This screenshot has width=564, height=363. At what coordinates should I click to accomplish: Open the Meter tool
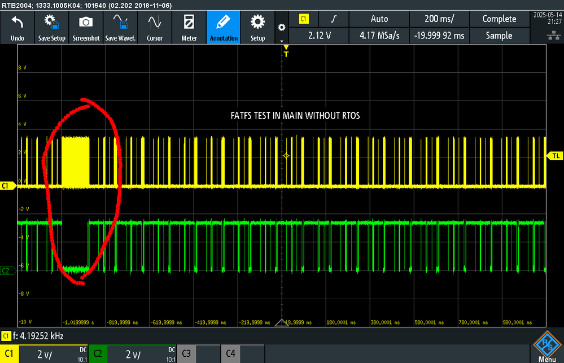pos(189,27)
